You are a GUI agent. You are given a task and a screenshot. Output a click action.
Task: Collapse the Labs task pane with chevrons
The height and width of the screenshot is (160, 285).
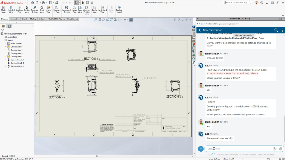[x=198, y=19]
